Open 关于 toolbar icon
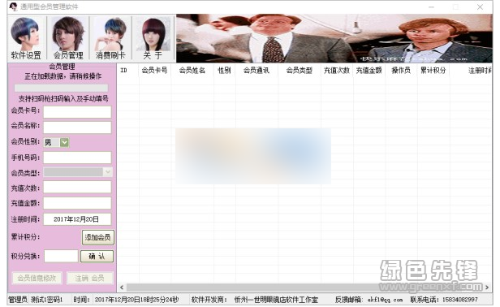The height and width of the screenshot is (307, 500). point(153,38)
